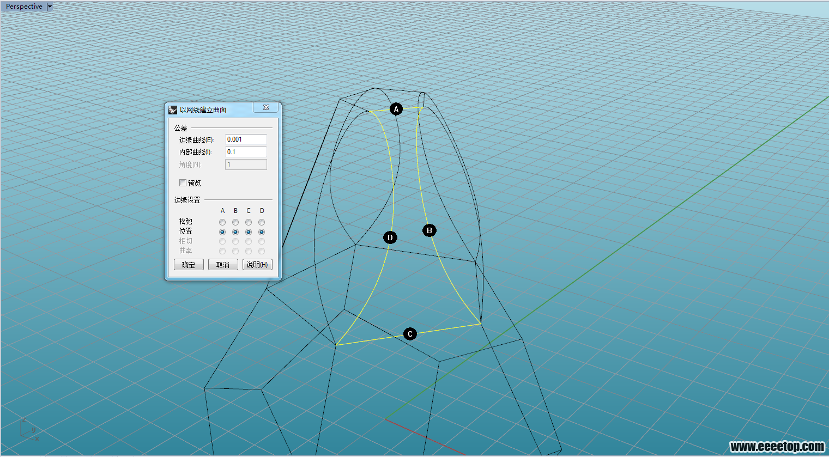Open help via 说明(H) button

coord(257,265)
